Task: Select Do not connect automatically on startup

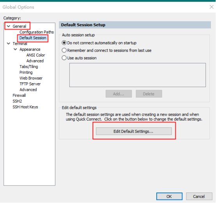Action: 99,43
